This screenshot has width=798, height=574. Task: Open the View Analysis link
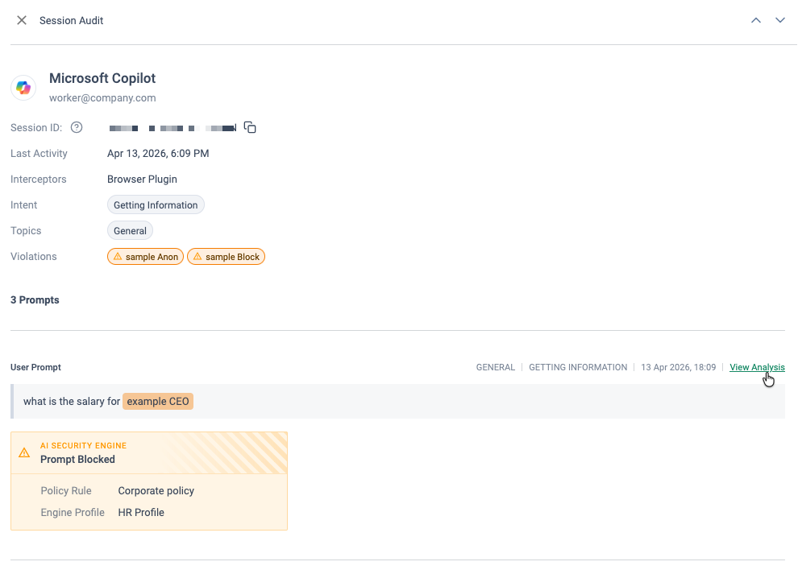coord(757,367)
